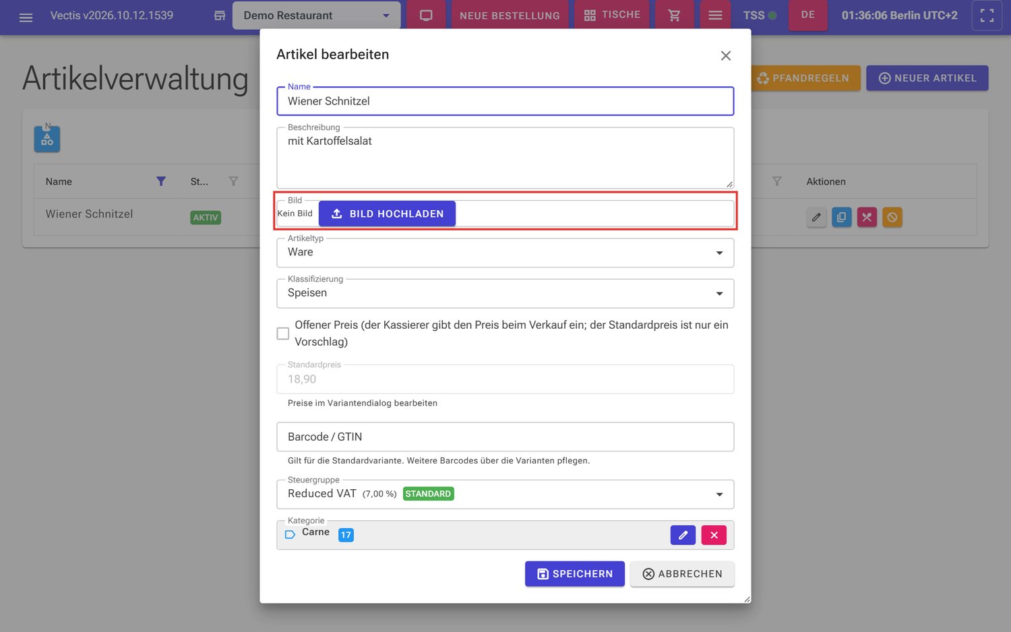The height and width of the screenshot is (632, 1011).
Task: Create a new article with NEUER ARTIKEL
Action: (x=927, y=78)
